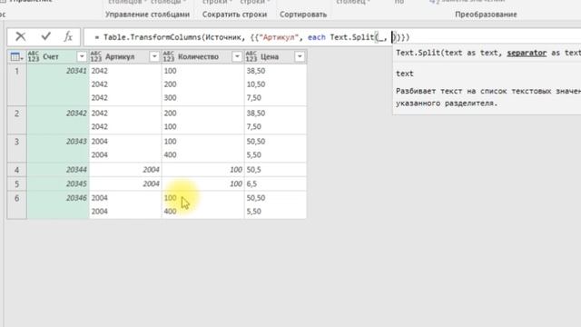
Task: Select row number 4
Action: [16, 170]
